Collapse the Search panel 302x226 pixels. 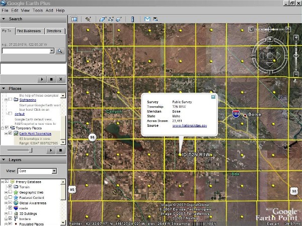click(4, 19)
